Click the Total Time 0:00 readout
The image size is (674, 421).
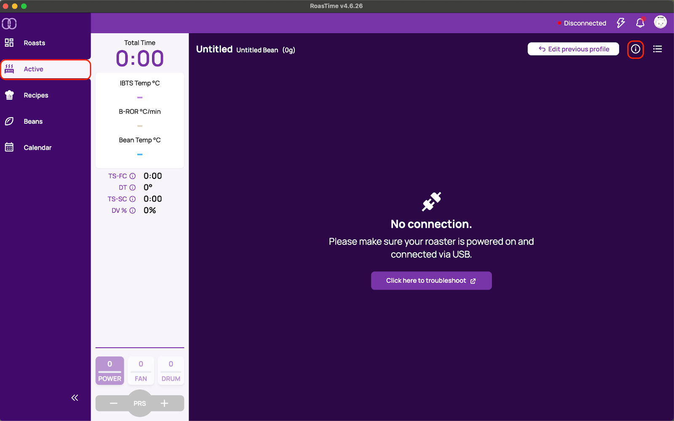tap(140, 58)
